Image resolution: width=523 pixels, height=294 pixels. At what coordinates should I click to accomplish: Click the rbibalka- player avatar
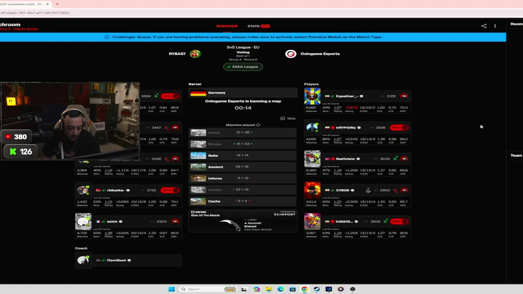[x=83, y=190]
